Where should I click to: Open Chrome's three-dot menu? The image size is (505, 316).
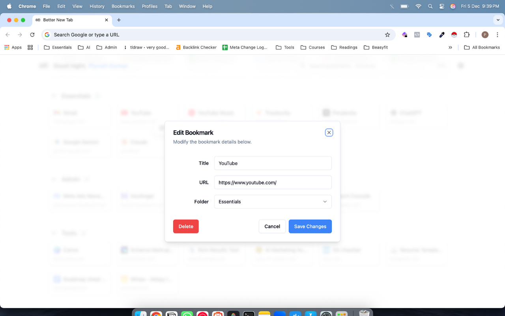tap(498, 35)
